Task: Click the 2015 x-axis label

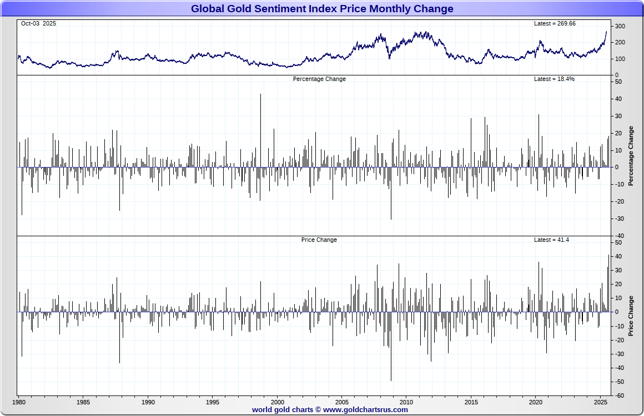Action: tap(471, 402)
